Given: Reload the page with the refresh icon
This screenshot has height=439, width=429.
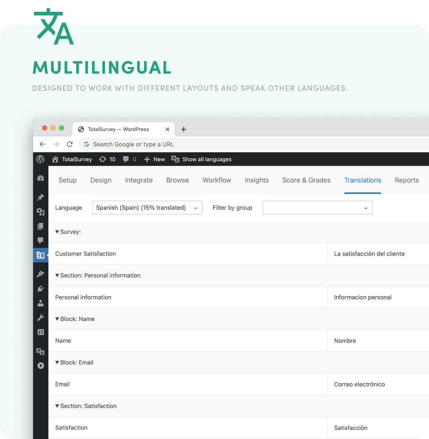Looking at the screenshot, I should tap(70, 144).
